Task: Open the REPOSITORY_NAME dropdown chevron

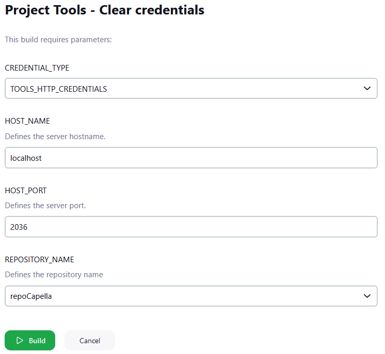Action: click(367, 296)
